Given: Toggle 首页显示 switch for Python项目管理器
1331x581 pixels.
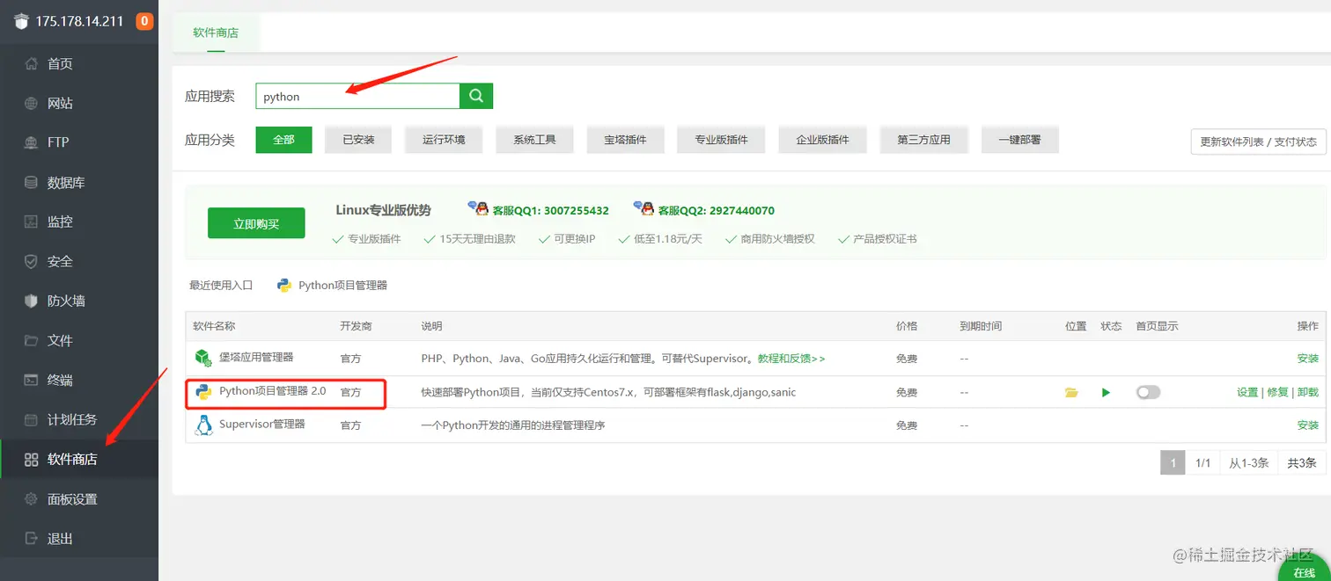Looking at the screenshot, I should click(x=1148, y=392).
